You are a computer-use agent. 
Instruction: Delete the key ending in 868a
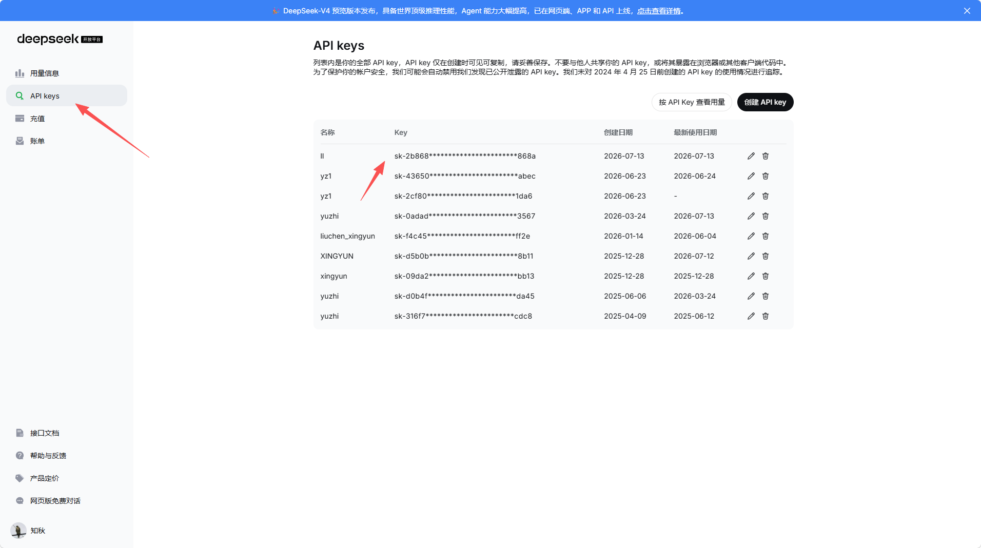[x=766, y=156]
